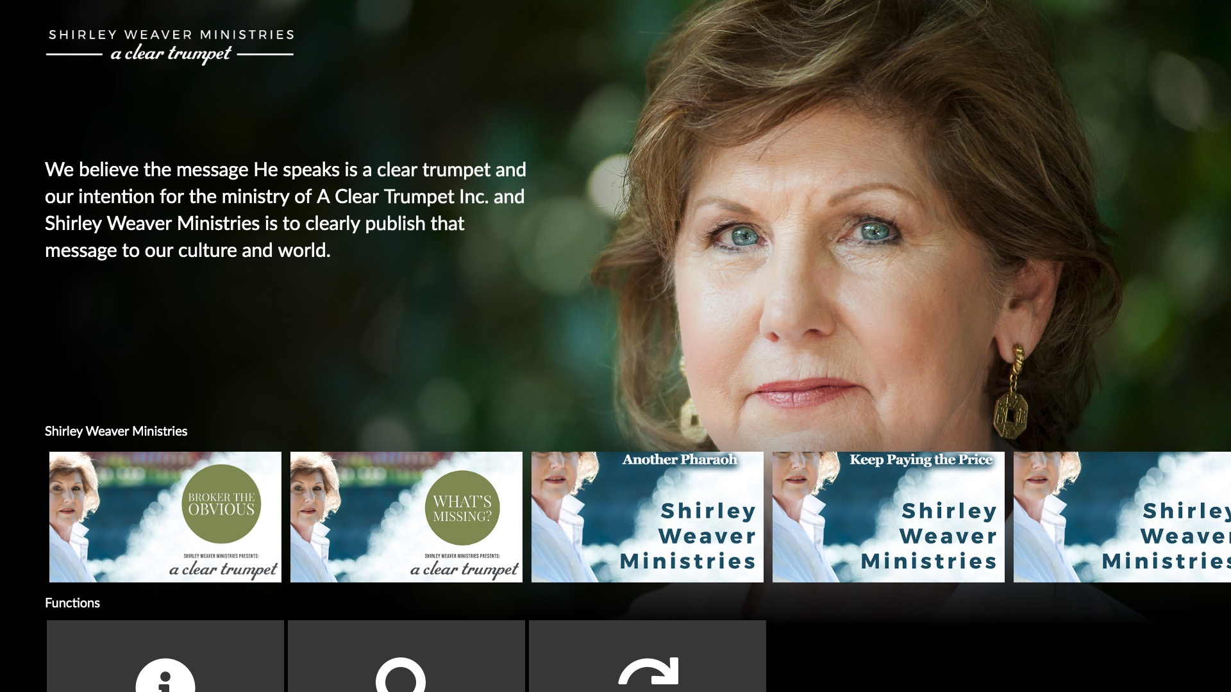Viewport: 1231px width, 692px height.
Task: Tap the olive "What's Missing?" circle badge
Action: 462,509
